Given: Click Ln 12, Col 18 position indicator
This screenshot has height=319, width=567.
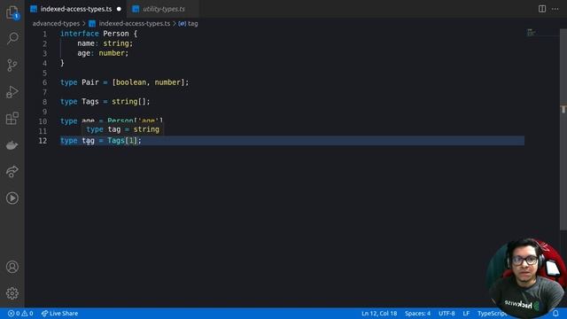Looking at the screenshot, I should click(x=379, y=313).
